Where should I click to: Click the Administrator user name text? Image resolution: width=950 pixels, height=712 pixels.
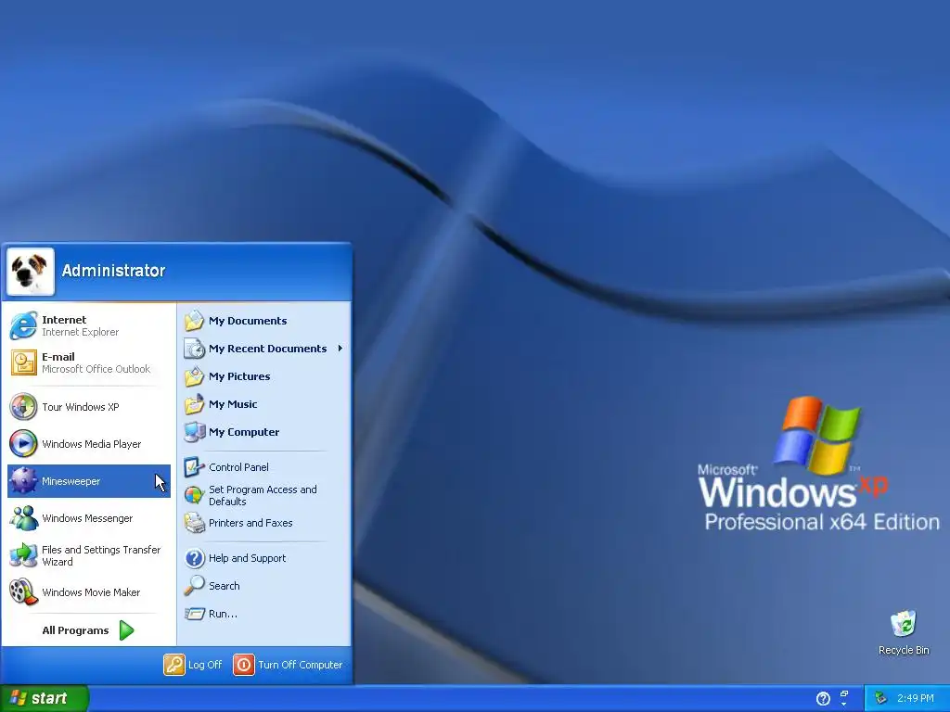pyautogui.click(x=113, y=271)
